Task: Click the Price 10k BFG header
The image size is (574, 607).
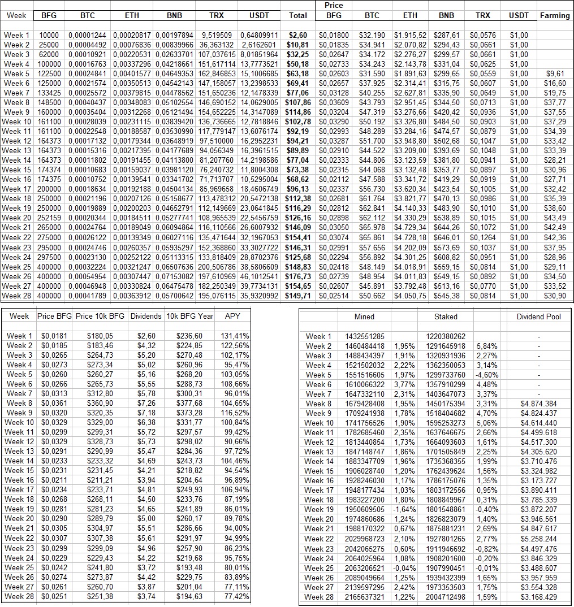Action: click(x=100, y=316)
